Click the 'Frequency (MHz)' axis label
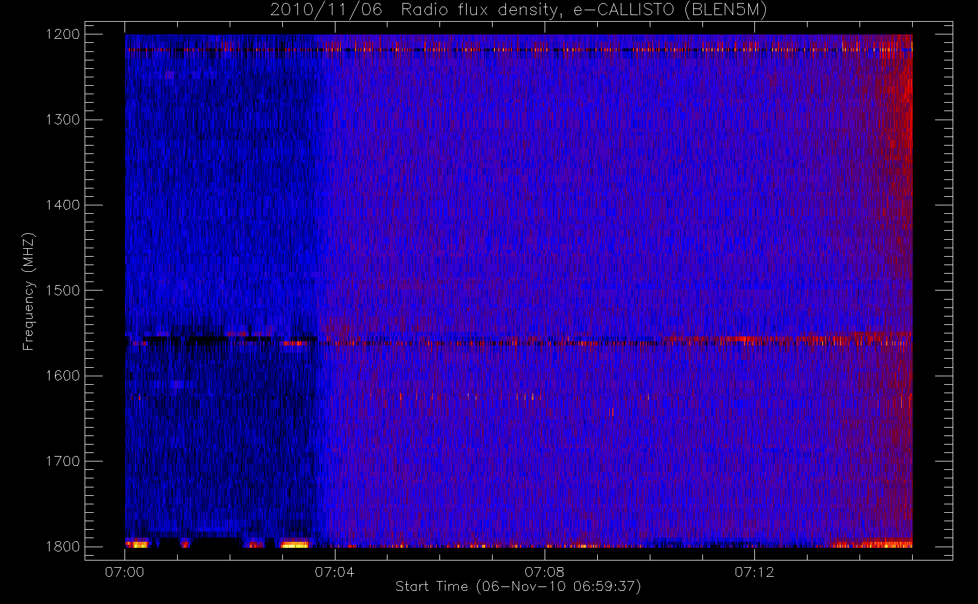 28,291
